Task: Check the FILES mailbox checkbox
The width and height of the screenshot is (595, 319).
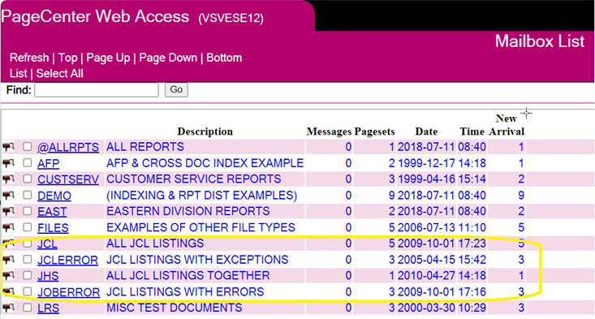Action: click(x=28, y=227)
